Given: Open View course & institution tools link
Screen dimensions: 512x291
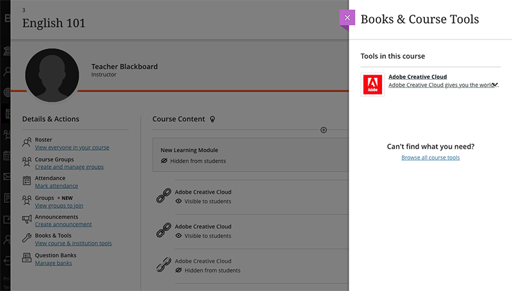Looking at the screenshot, I should [x=73, y=243].
